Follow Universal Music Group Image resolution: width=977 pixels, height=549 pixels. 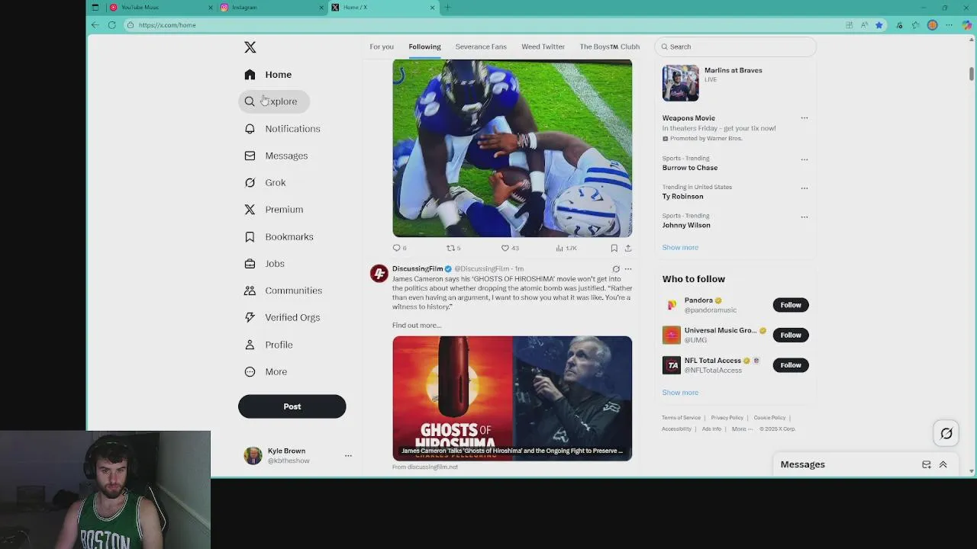pos(791,335)
